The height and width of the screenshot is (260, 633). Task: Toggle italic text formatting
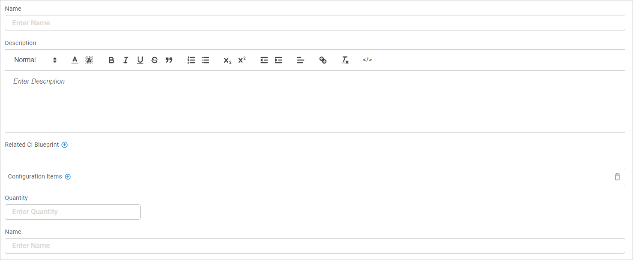[x=126, y=60]
